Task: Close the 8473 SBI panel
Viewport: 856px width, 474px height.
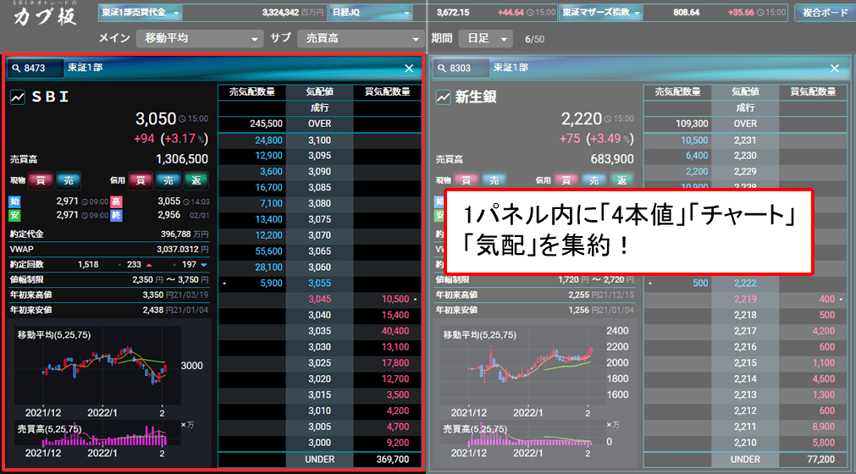Action: coord(409,69)
